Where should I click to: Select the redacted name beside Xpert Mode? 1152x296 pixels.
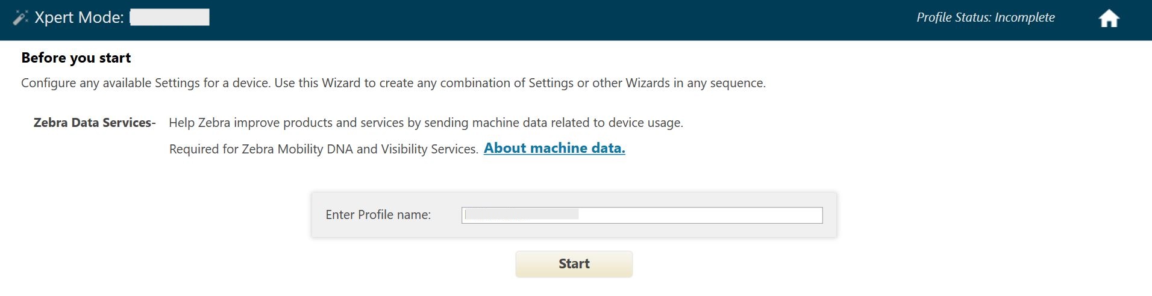click(x=170, y=17)
